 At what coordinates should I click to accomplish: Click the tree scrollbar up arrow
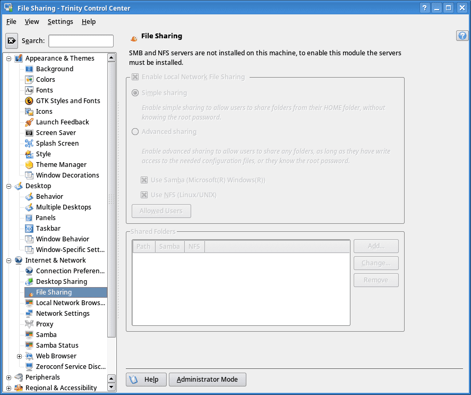click(112, 57)
